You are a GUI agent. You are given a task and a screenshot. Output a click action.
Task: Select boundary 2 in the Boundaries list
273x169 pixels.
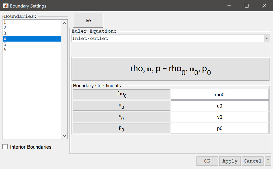pos(32,28)
